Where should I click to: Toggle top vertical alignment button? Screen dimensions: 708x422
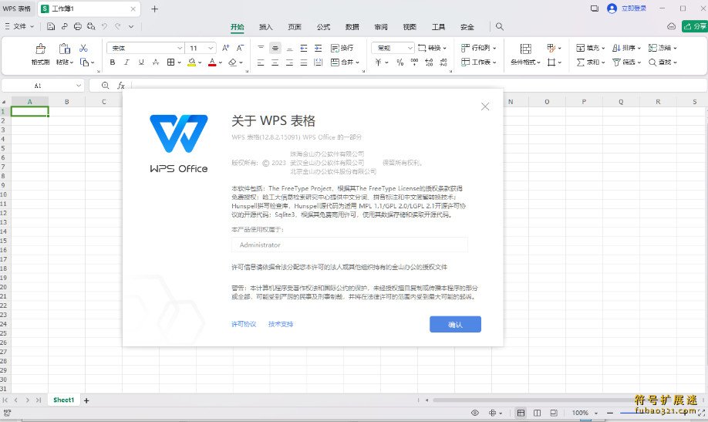coord(261,48)
